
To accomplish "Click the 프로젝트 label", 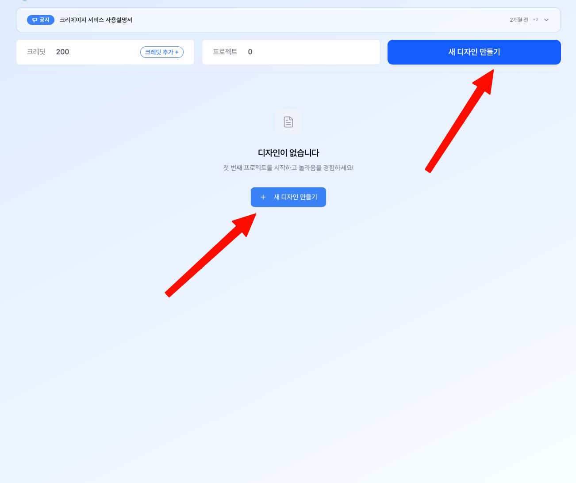I will pos(225,52).
